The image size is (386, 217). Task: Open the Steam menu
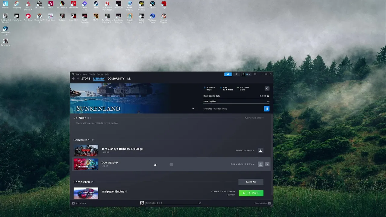click(76, 74)
